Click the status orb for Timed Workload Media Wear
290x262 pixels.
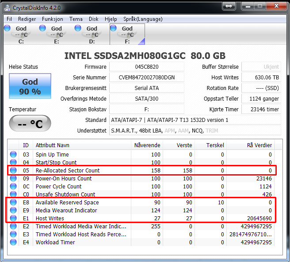(x=13, y=226)
